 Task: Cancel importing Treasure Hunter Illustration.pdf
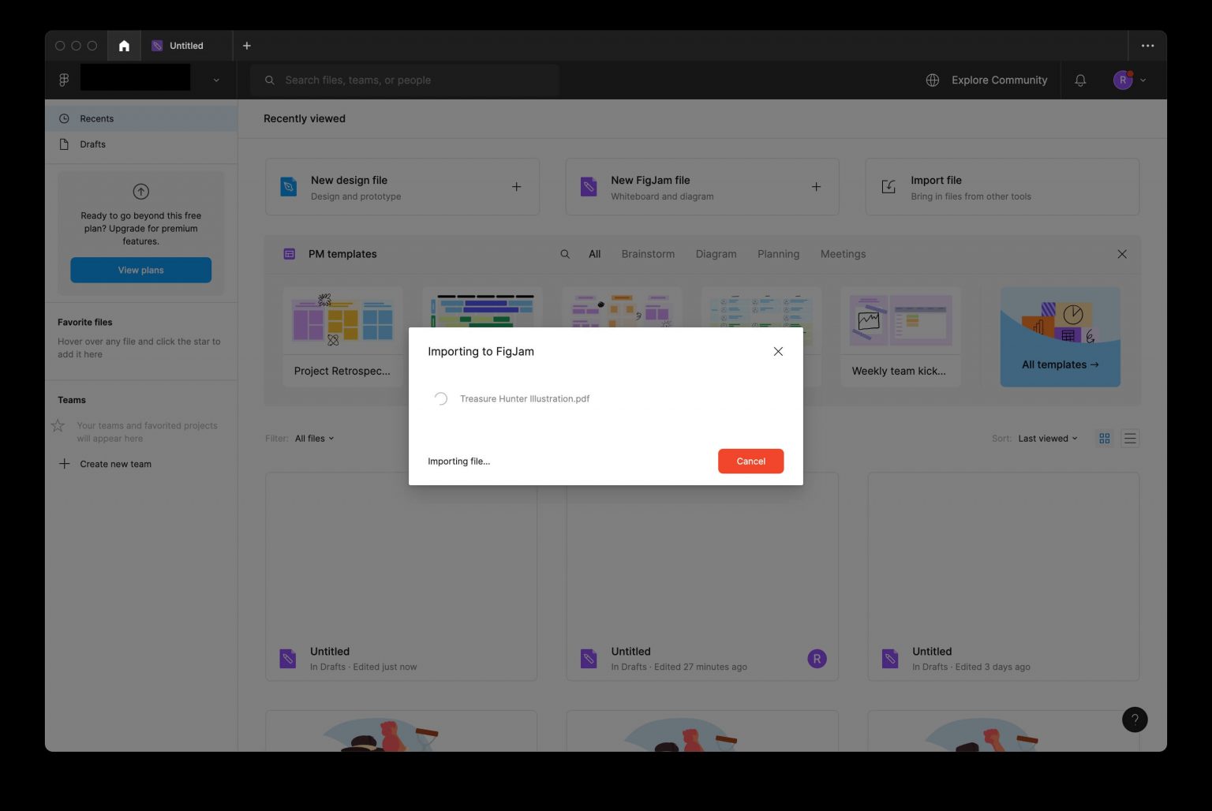pos(750,461)
